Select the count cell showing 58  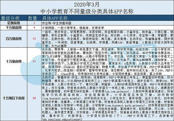(34, 98)
